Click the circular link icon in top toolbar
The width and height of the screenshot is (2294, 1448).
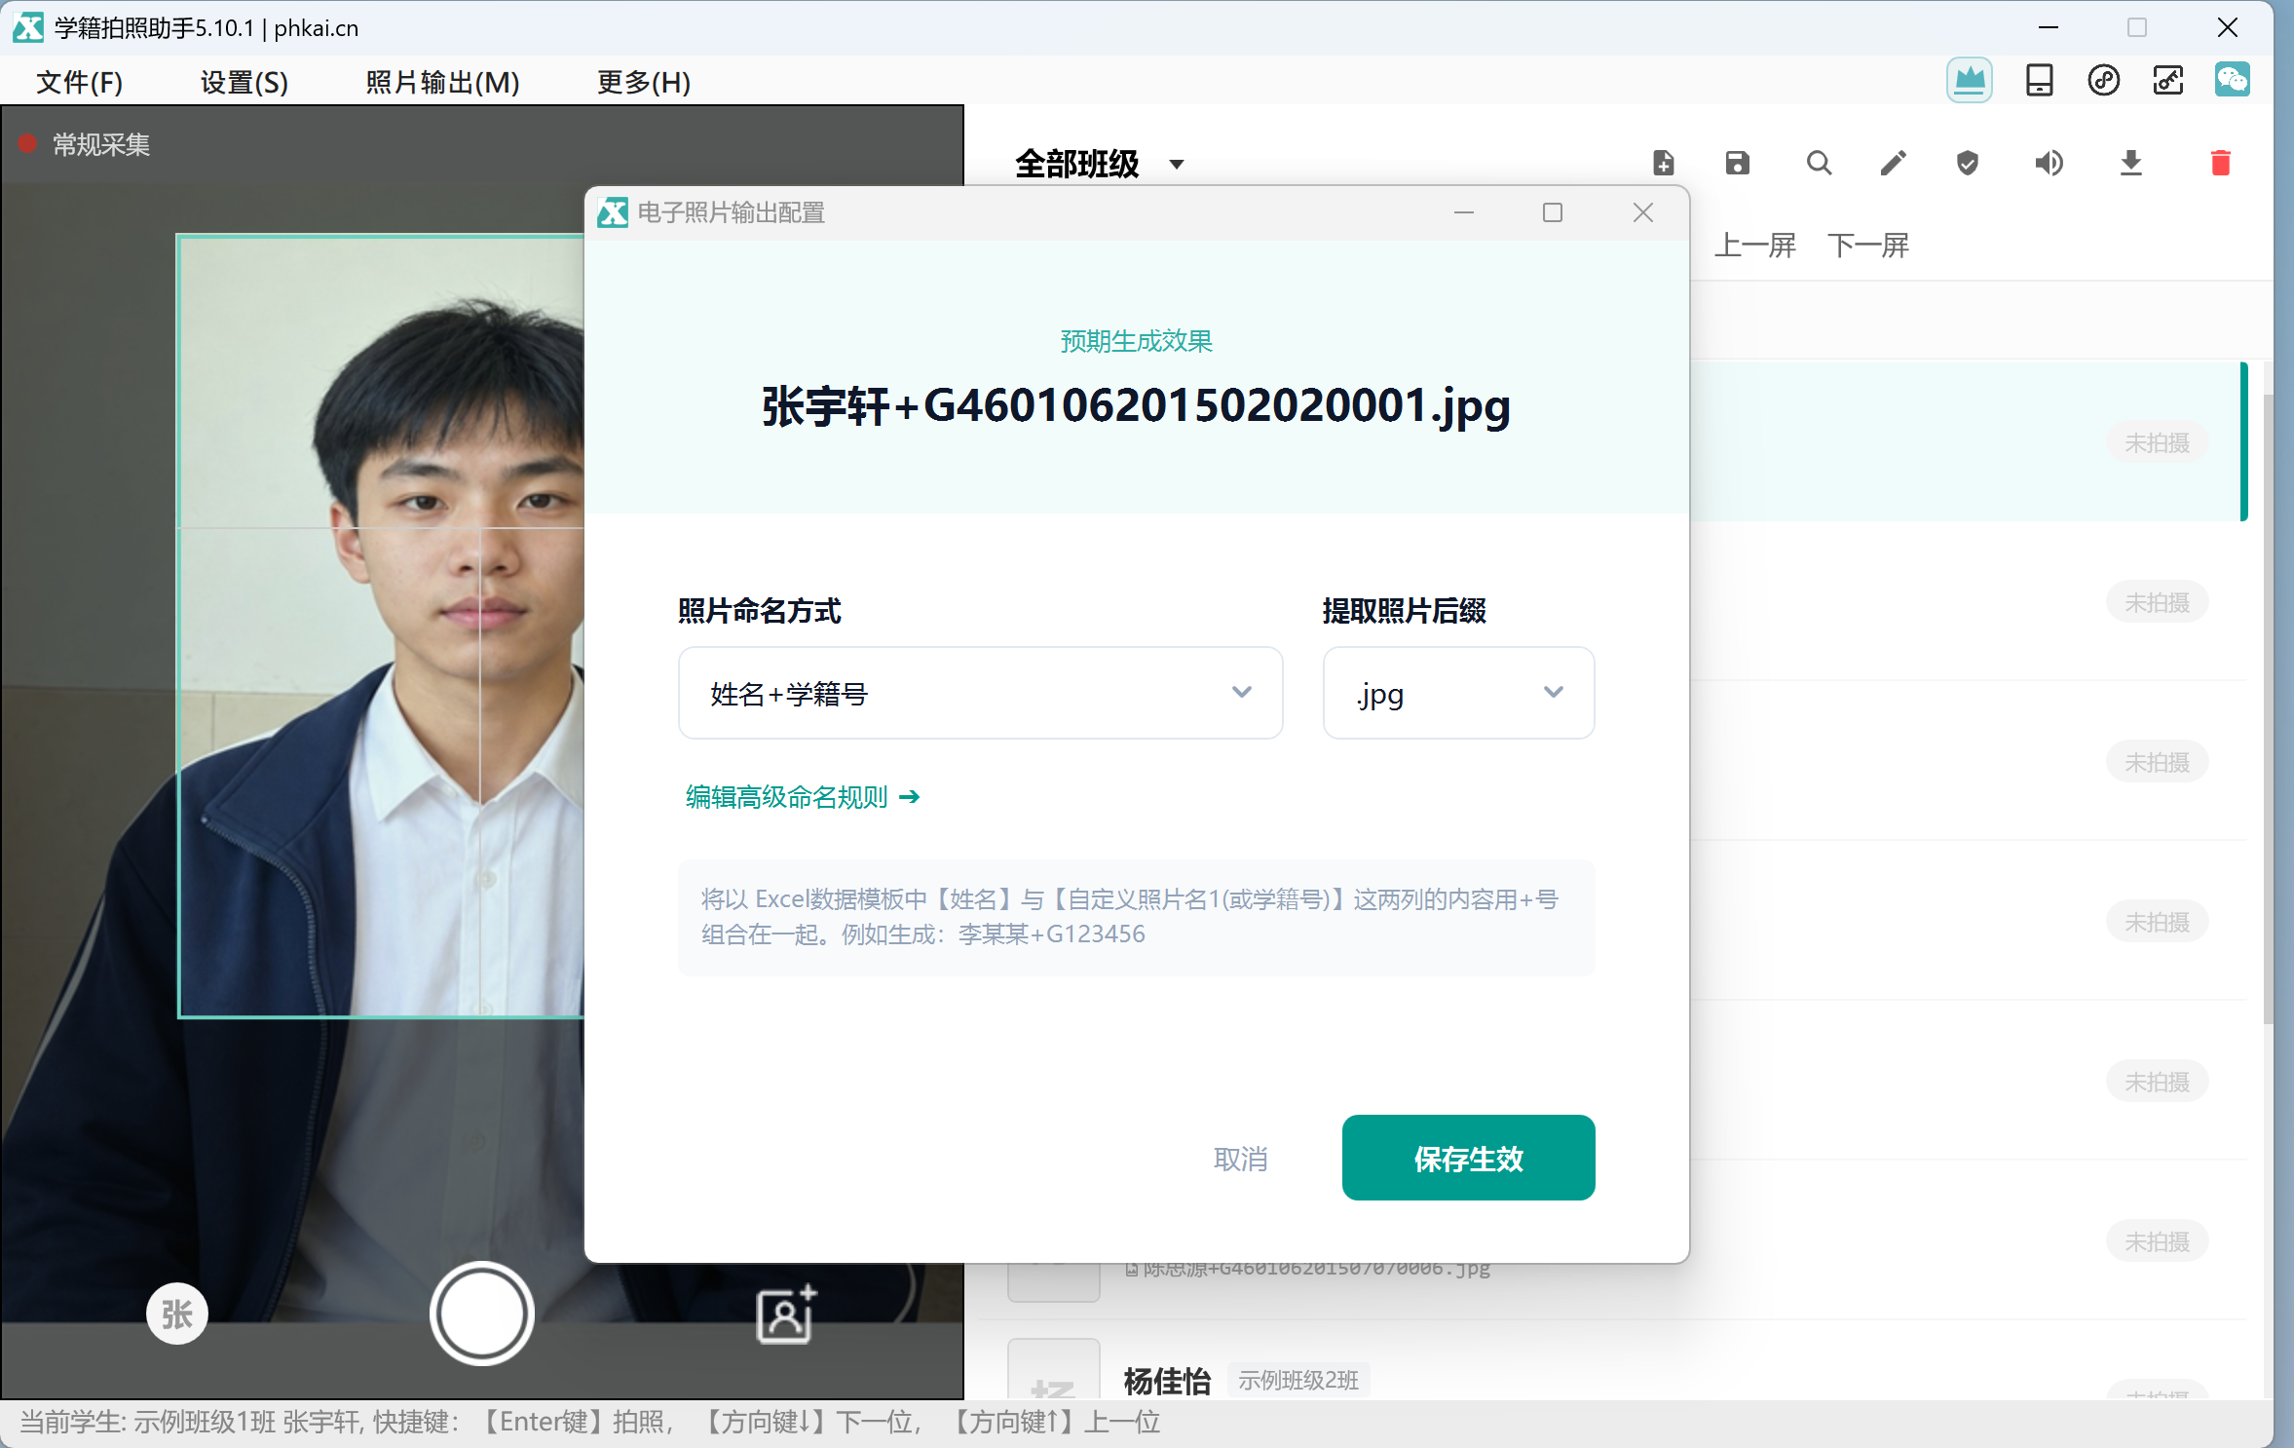coord(2104,81)
